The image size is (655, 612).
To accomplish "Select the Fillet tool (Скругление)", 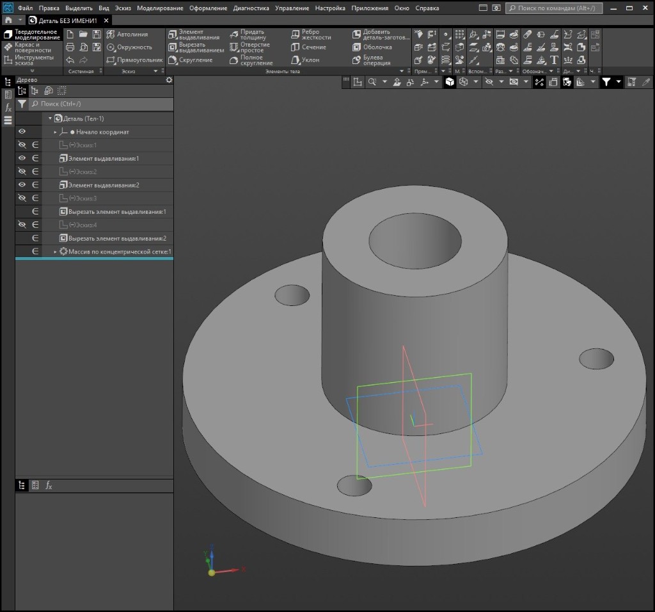I will [x=190, y=60].
